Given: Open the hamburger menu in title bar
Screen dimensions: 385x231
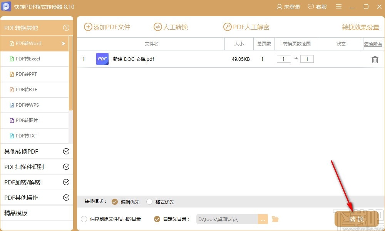Looking at the screenshot, I should [338, 7].
